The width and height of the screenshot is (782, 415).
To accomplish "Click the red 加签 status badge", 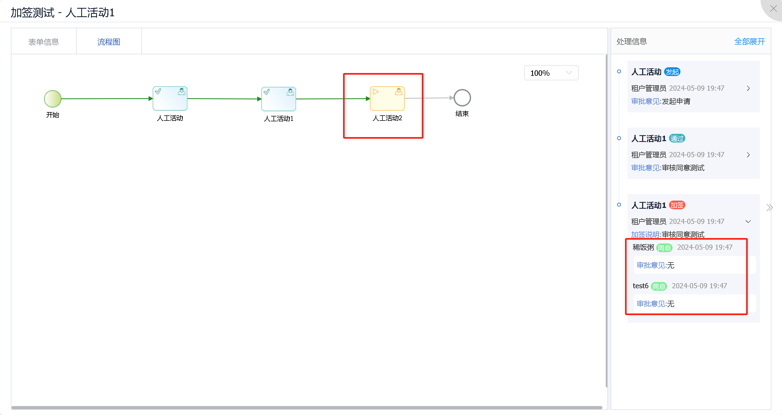I will click(x=677, y=205).
